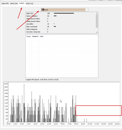Select the Use ability row

pos(61,24)
